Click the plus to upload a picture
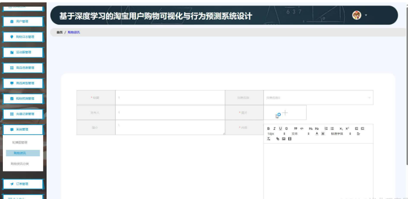408x199 pixels. (x=285, y=112)
